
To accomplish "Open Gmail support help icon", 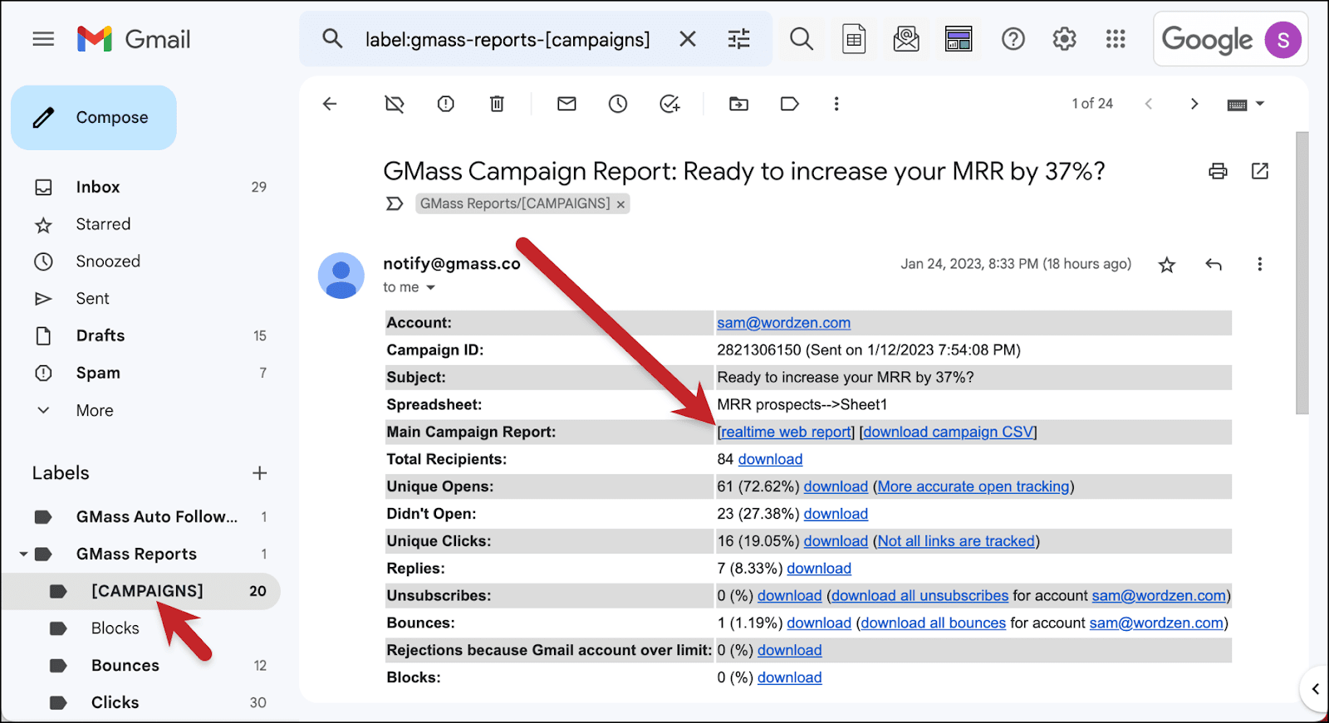I will 1013,39.
